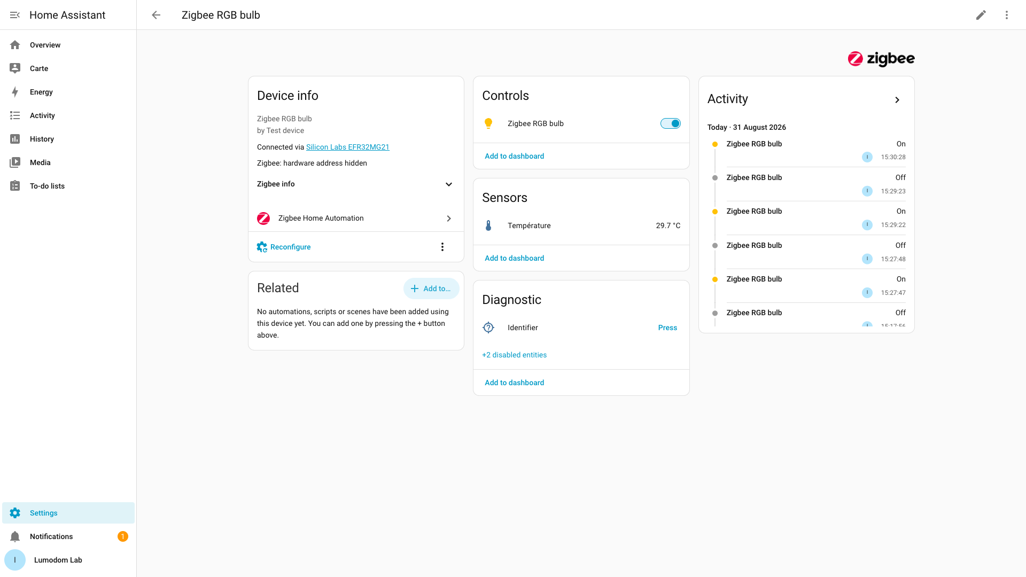Select the 15:27:48 Off activity entry
The width and height of the screenshot is (1026, 577).
click(x=806, y=252)
